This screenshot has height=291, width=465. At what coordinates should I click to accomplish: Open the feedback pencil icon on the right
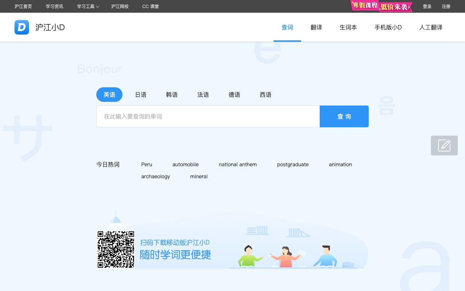(444, 145)
